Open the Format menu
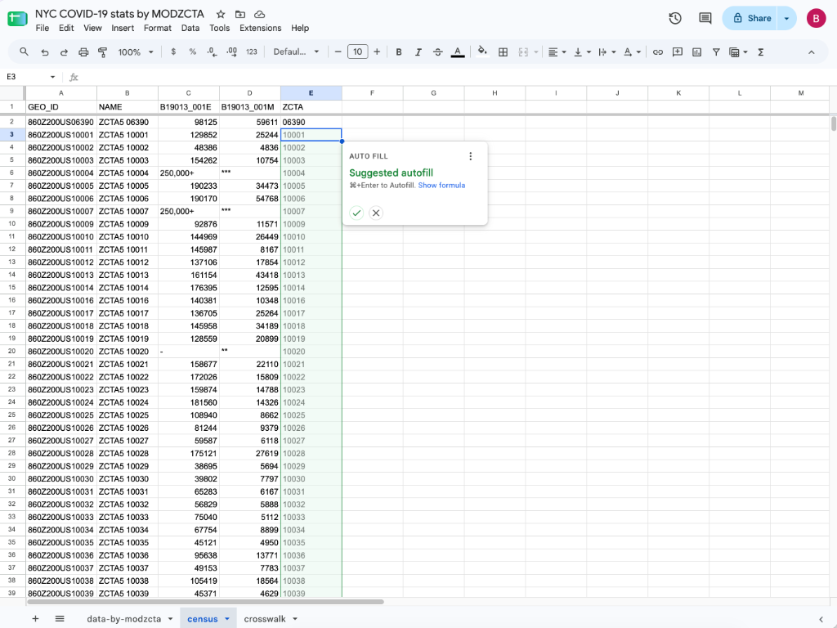This screenshot has width=837, height=628. (x=158, y=28)
